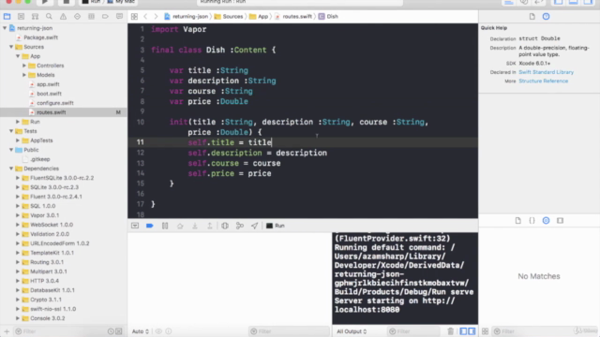The image size is (600, 337).
Task: Toggle source control status filter
Action: (x=119, y=331)
